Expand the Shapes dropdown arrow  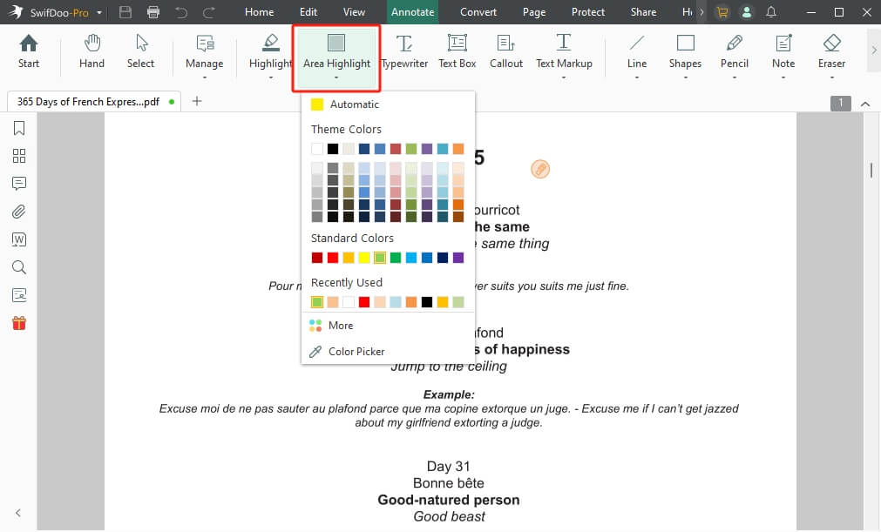click(x=685, y=77)
